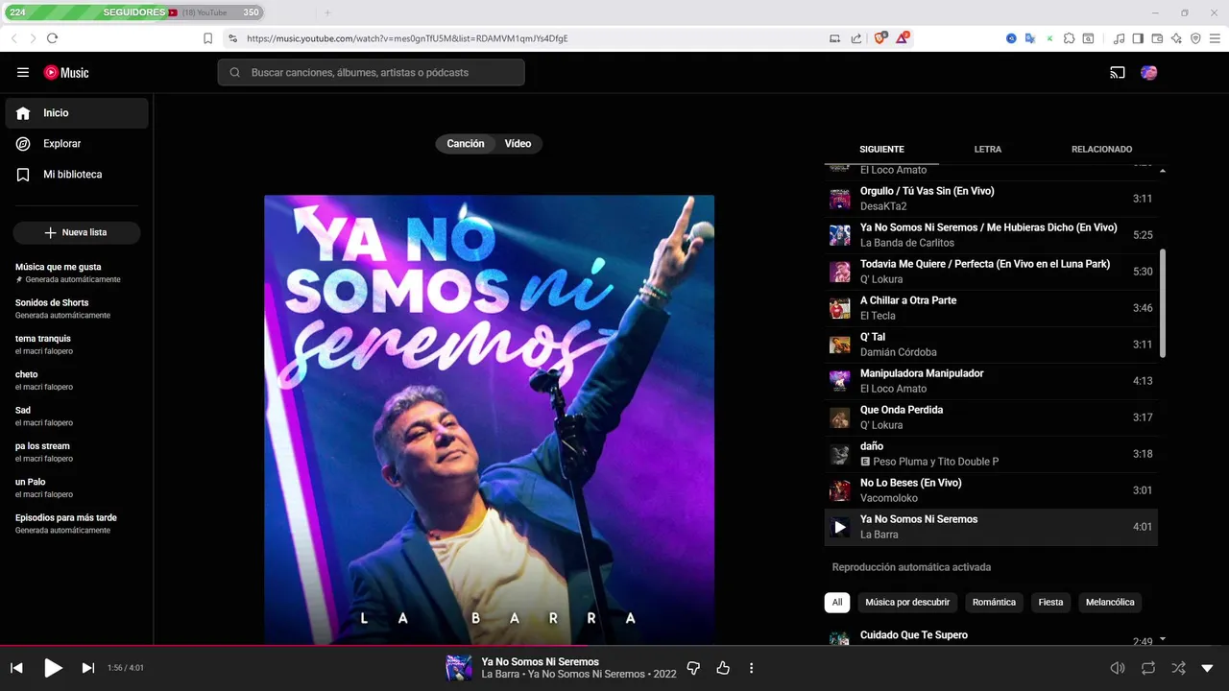Open Mi biblioteca in the sidebar
Screen dimensions: 1229x691
77,175
